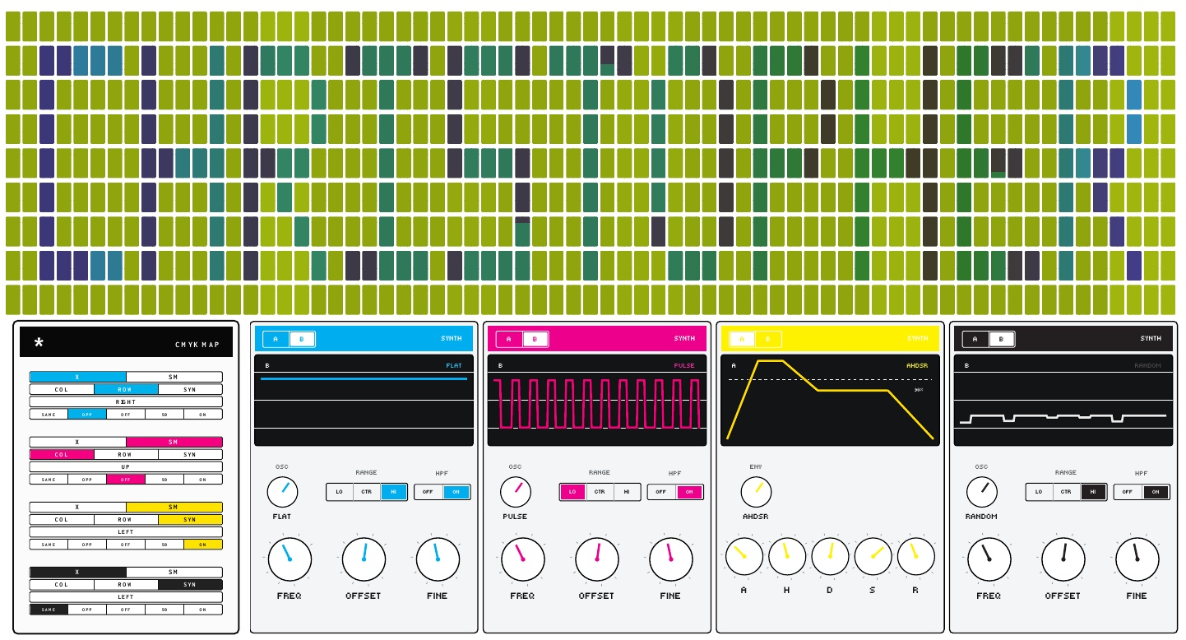This screenshot has height=640, width=1186.
Task: Choose SYN in the magenta map section
Action: [190, 454]
